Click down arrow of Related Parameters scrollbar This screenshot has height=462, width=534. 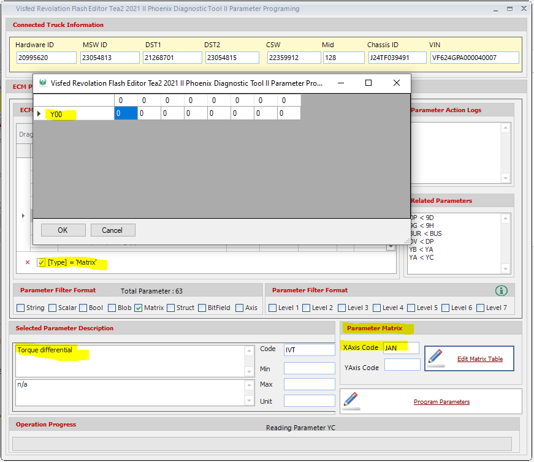505,269
